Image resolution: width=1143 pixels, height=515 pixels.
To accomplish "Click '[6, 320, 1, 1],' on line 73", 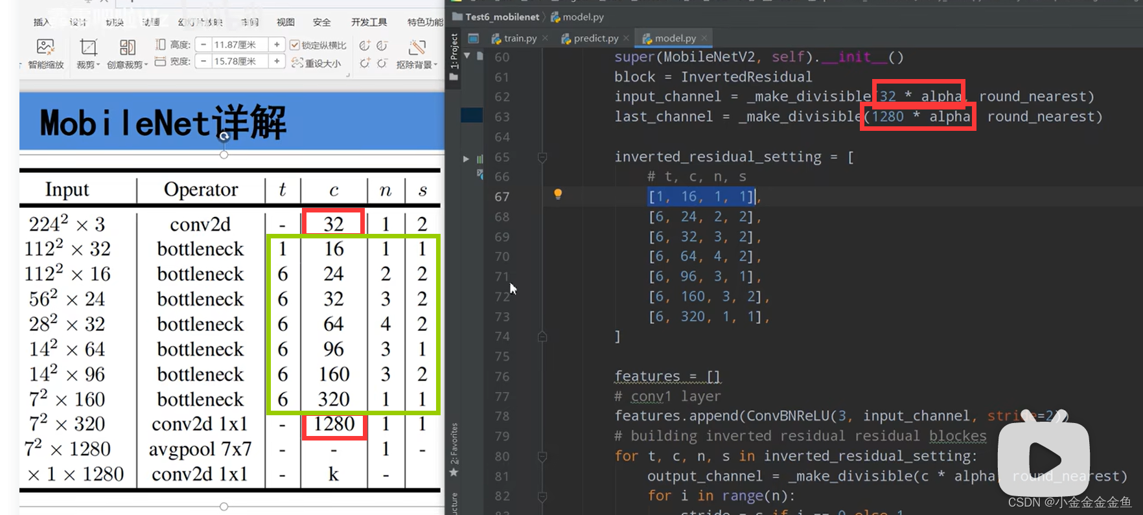I will pyautogui.click(x=709, y=317).
